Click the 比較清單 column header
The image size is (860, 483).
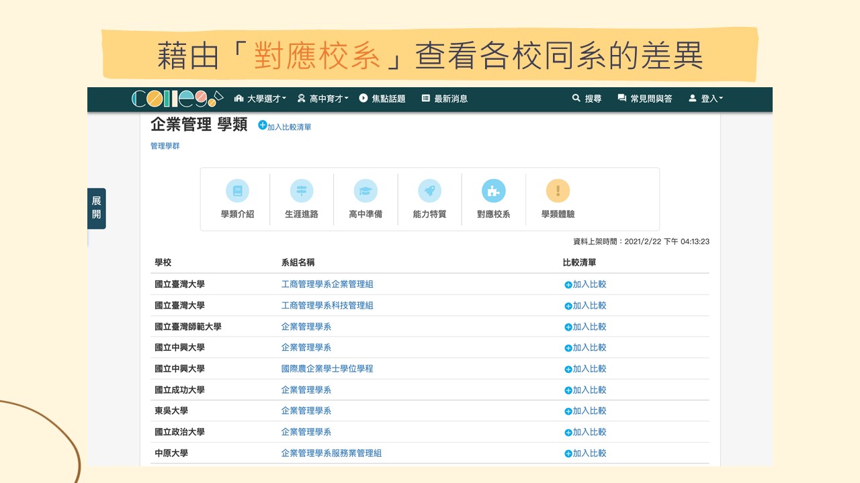[x=579, y=262]
